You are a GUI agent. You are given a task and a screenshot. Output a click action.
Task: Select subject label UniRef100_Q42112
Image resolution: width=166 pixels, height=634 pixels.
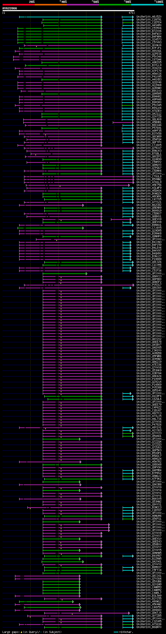tap(149, 114)
